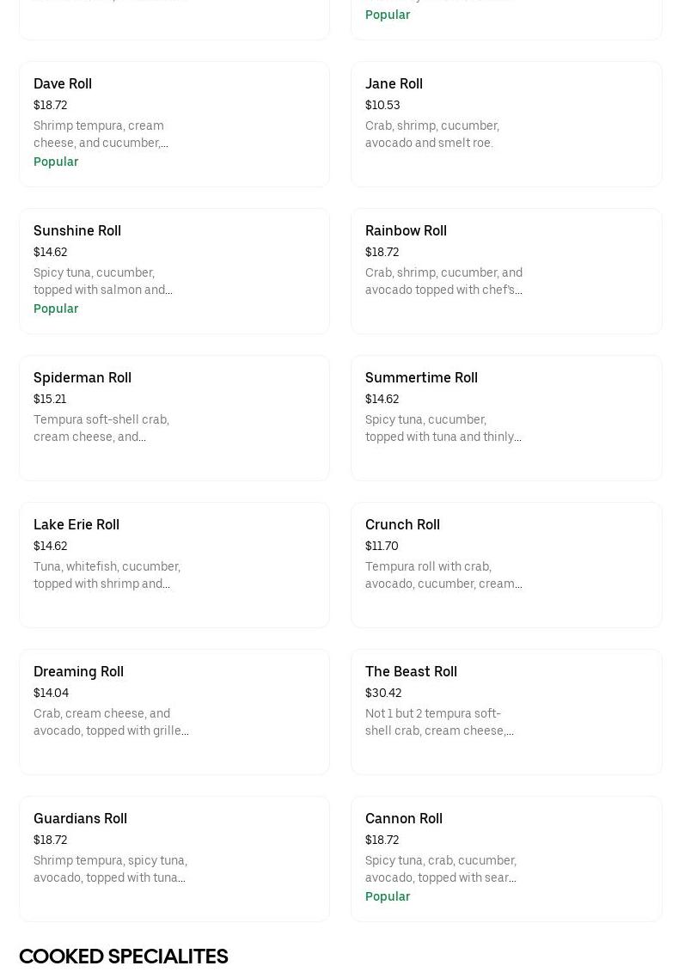This screenshot has height=978, width=691.
Task: Click the Crunch Roll $11.70 price
Action: tap(382, 546)
